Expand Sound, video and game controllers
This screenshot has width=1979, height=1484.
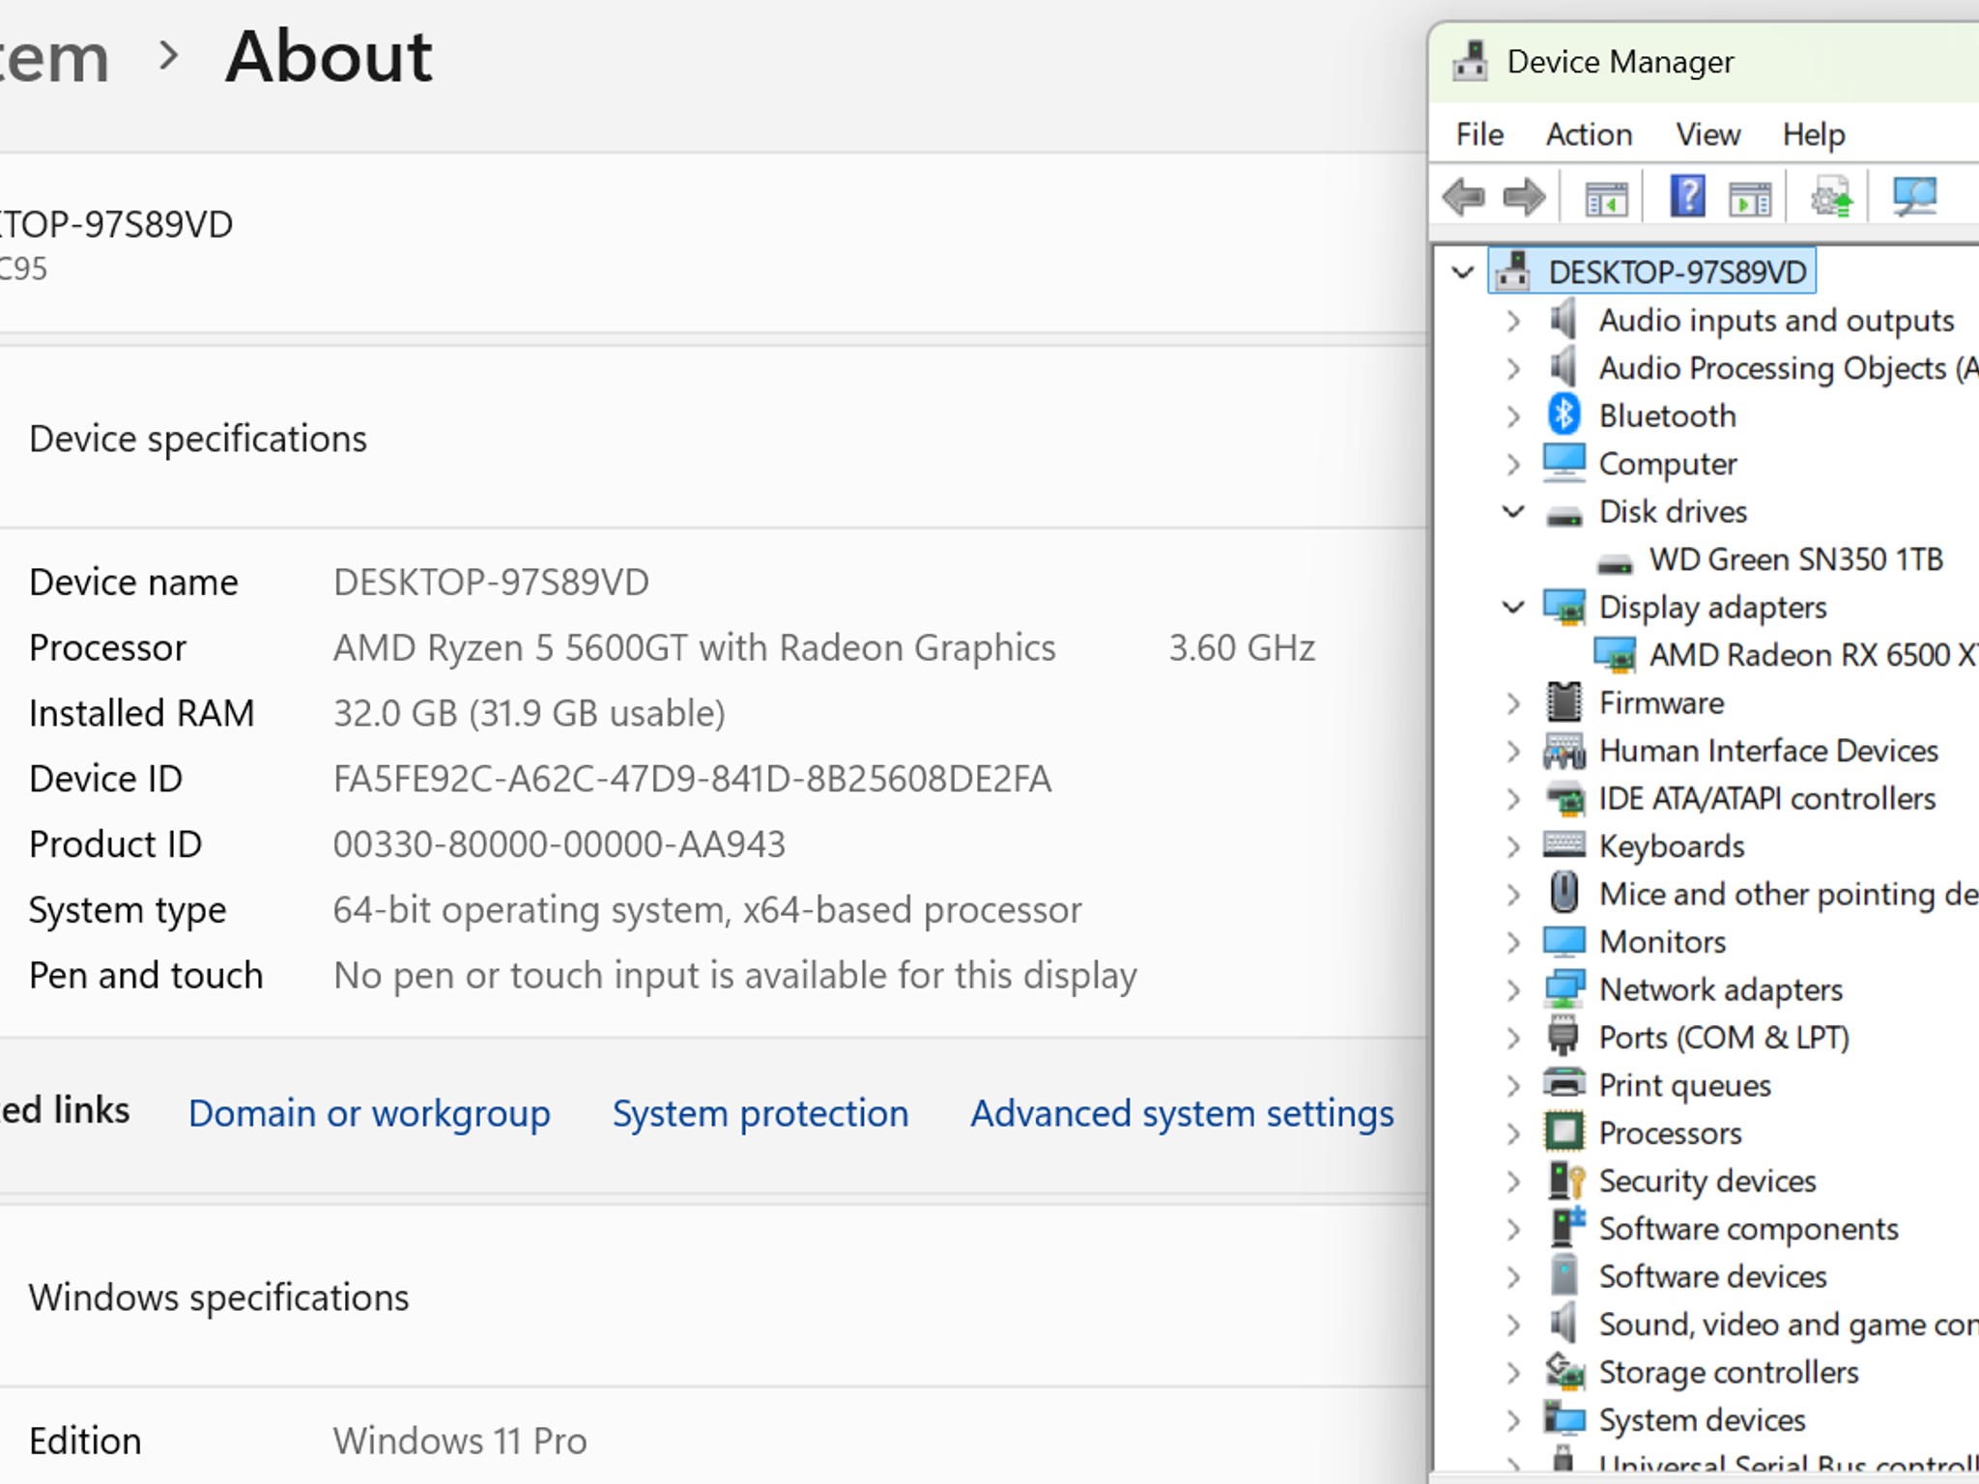(1513, 1325)
